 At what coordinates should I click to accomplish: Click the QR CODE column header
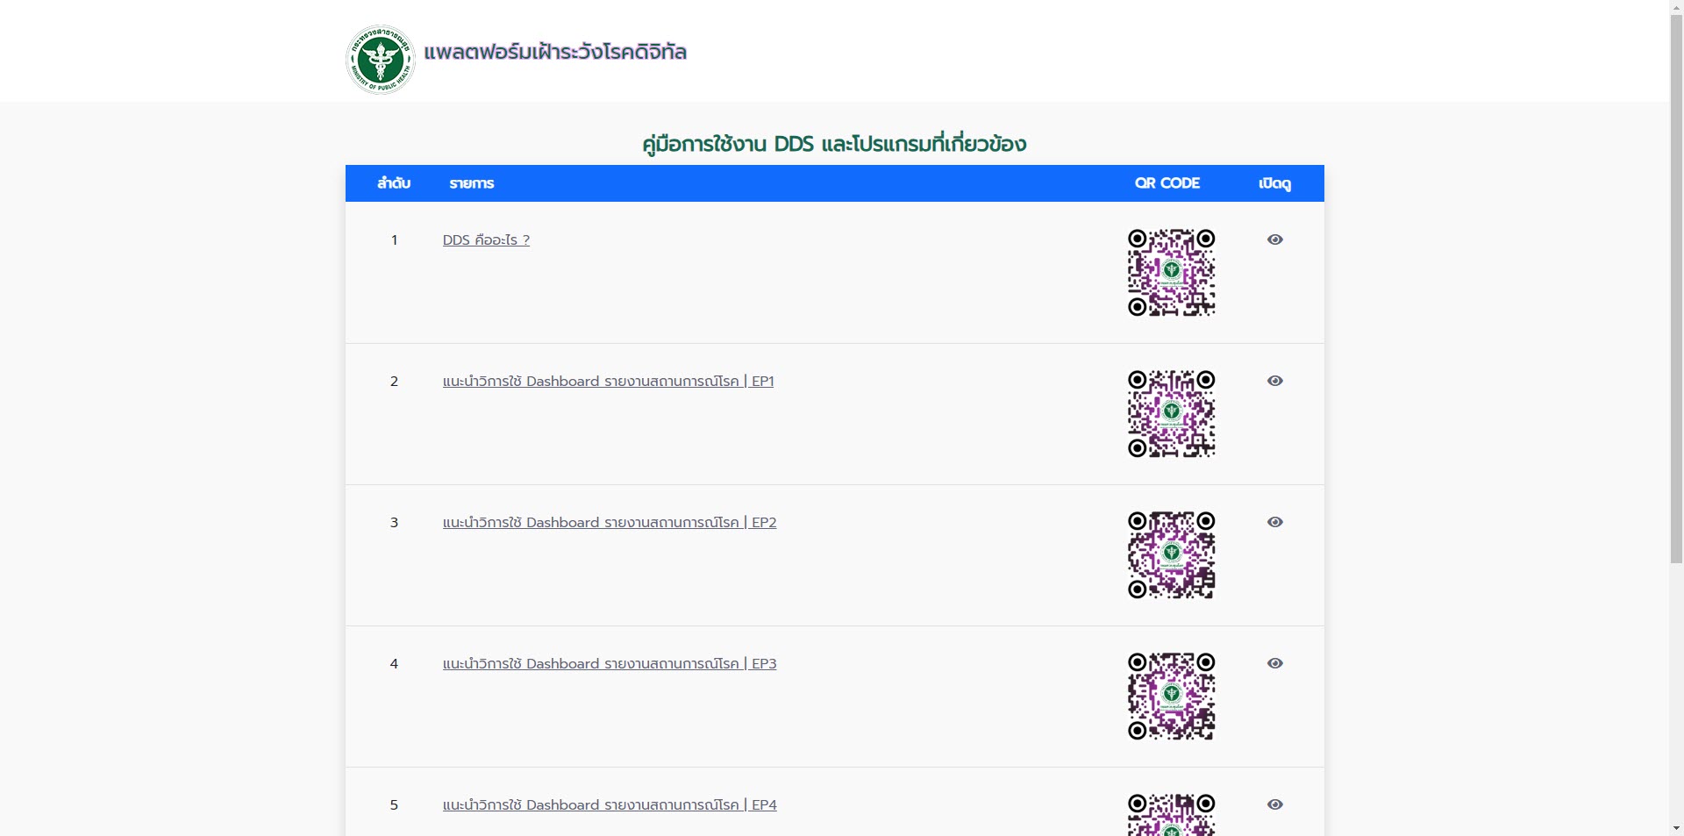pyautogui.click(x=1167, y=183)
